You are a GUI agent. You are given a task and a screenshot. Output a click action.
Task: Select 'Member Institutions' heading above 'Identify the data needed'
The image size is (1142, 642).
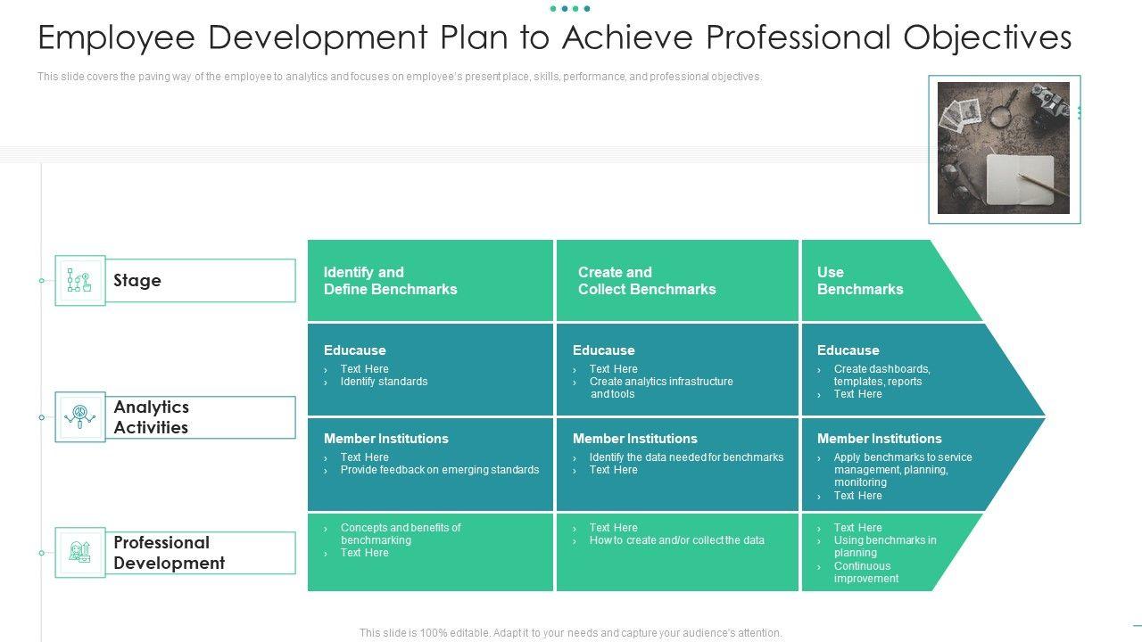tap(635, 439)
